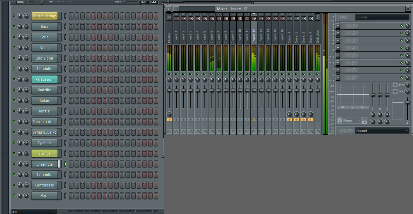Toggle Insert 1 send to selected track
Screen dimensions: 413x214
click(x=176, y=120)
